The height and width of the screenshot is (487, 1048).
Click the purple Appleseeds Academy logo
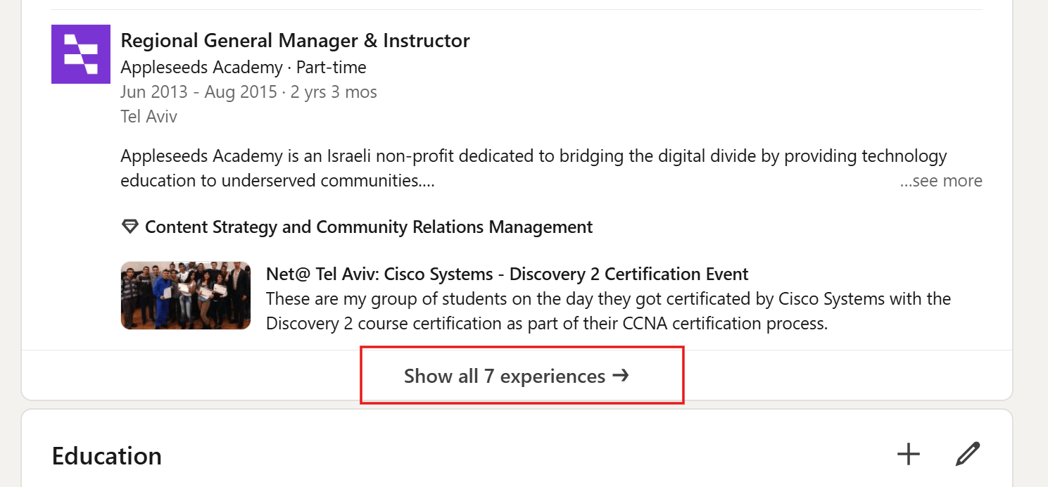click(x=81, y=54)
